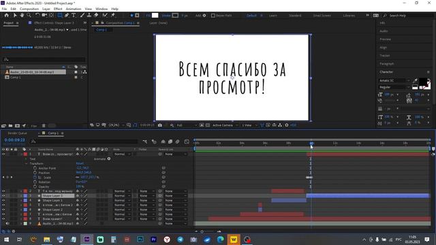Switch to the Standard workspace

click(295, 16)
